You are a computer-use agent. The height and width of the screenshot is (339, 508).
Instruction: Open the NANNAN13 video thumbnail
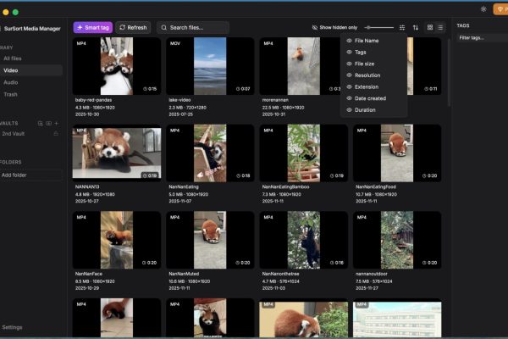click(117, 153)
